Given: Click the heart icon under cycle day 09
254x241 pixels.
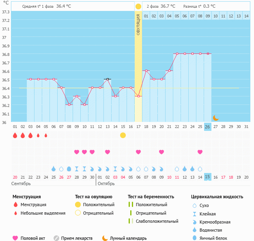Looking at the screenshot, I should (77, 152).
